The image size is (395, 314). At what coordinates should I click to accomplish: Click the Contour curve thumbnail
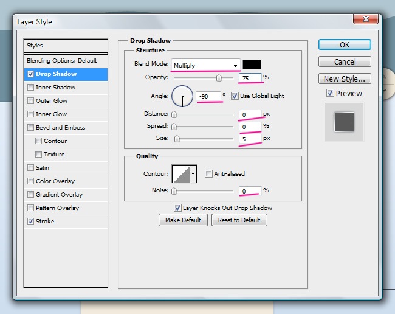click(x=181, y=174)
